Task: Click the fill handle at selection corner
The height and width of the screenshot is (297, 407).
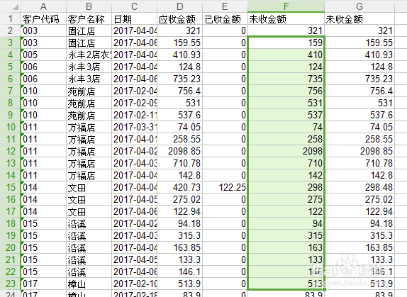Action: (324, 289)
